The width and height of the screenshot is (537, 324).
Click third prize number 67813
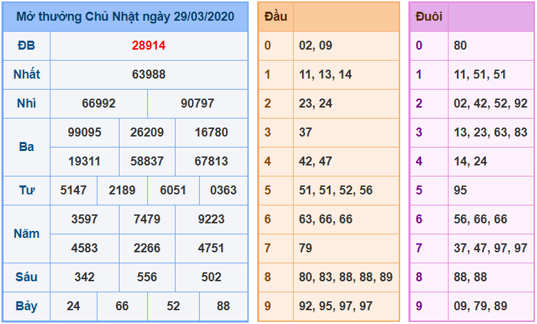coord(211,161)
